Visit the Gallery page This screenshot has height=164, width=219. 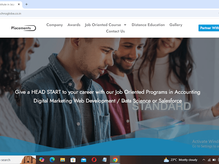176,25
